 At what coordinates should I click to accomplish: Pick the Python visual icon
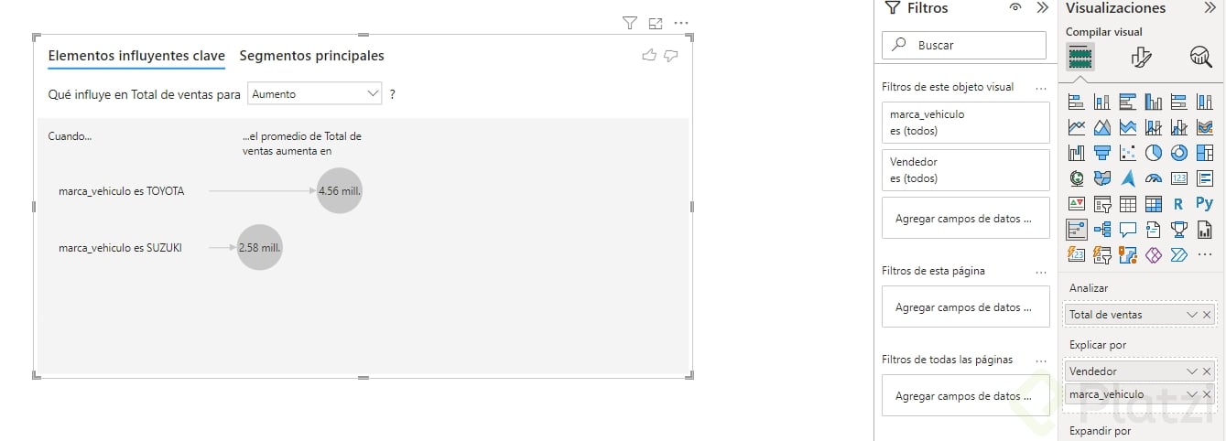(x=1204, y=203)
